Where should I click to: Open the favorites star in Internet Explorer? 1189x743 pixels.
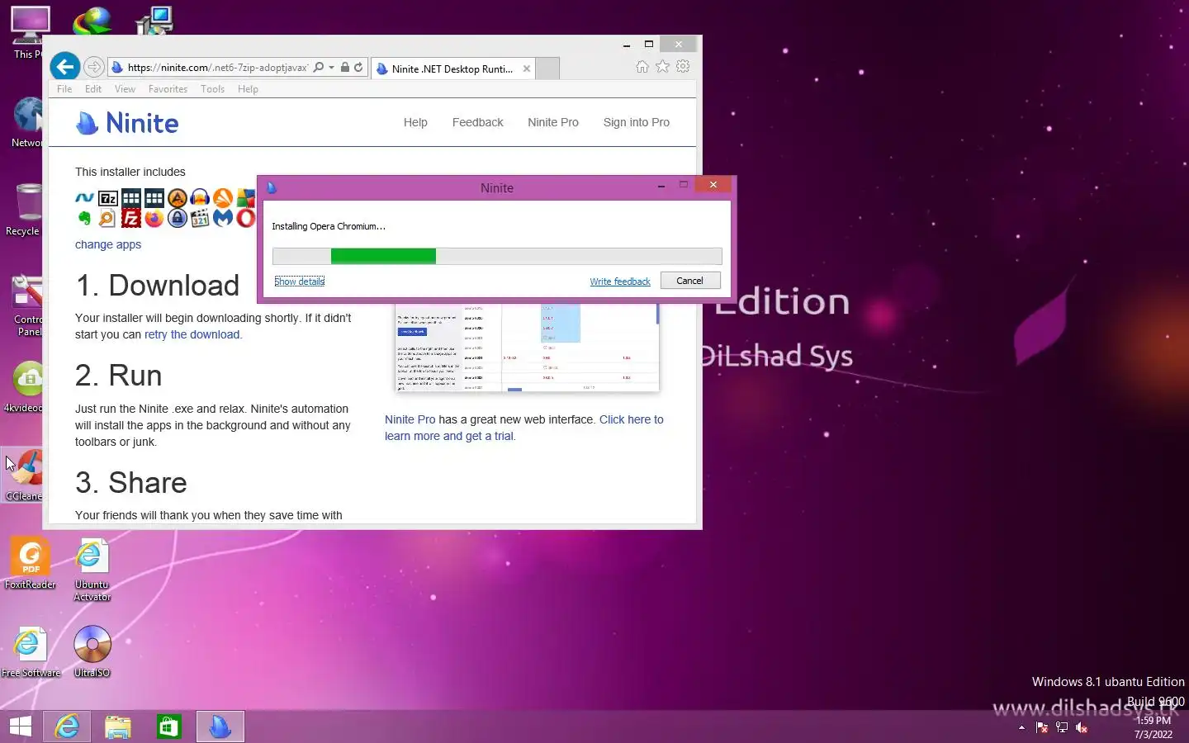662,67
